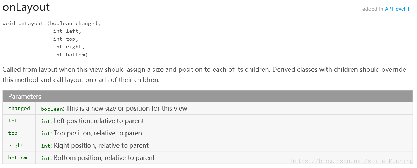Viewport: 417px width, 168px height.
Task: Select the 'left' parameter name table cell
Action: click(15, 121)
